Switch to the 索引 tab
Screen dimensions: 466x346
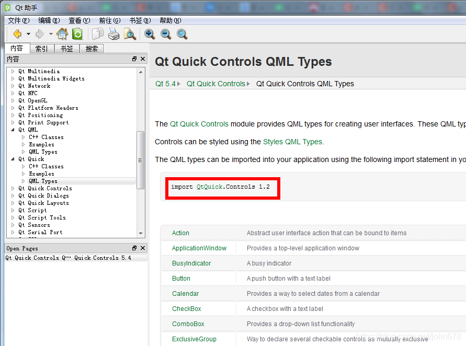click(41, 48)
